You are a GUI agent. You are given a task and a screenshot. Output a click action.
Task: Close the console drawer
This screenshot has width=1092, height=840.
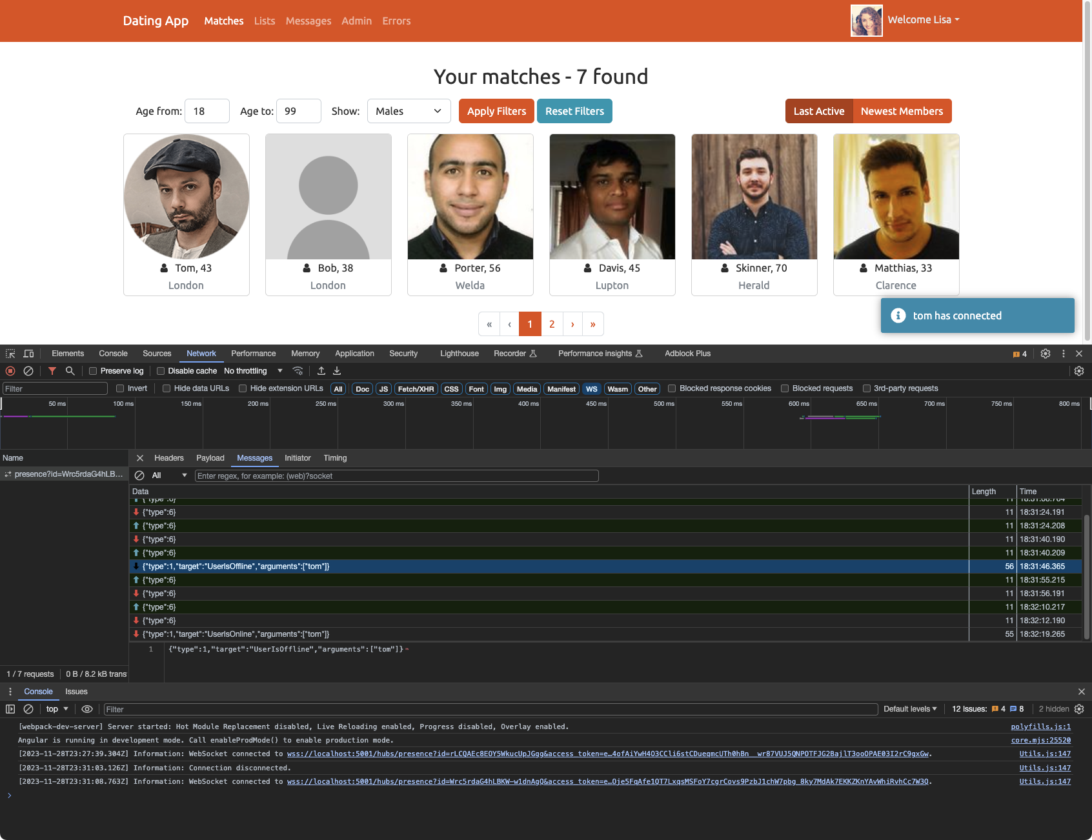1082,692
